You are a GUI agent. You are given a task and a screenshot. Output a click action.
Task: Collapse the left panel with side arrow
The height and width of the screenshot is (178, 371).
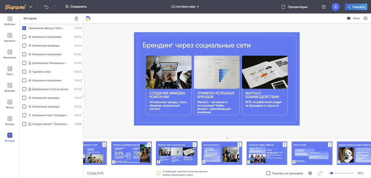coord(83,96)
